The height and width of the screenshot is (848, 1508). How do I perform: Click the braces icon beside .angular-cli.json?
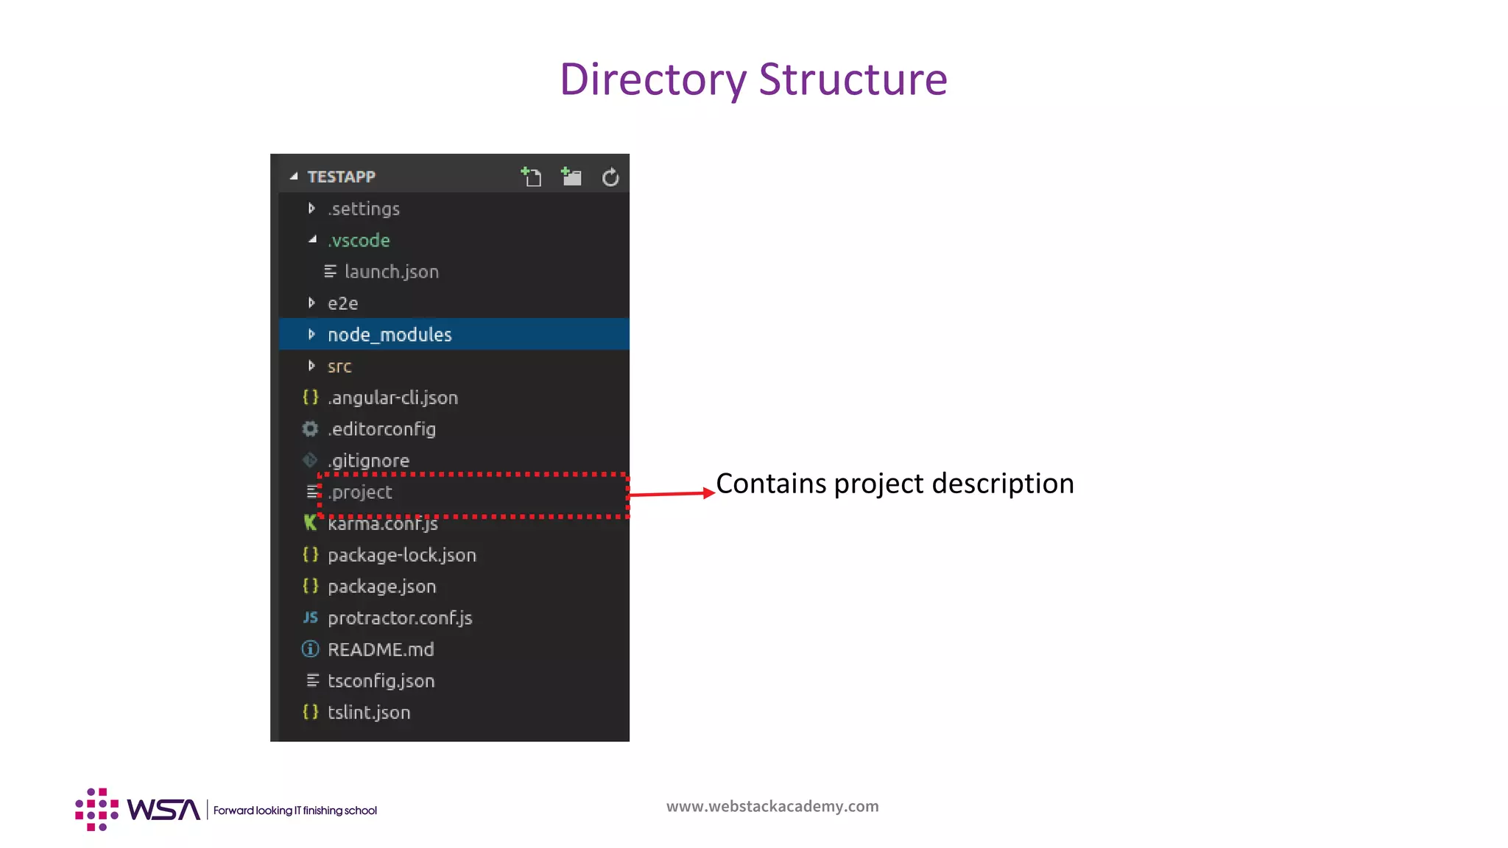coord(310,397)
